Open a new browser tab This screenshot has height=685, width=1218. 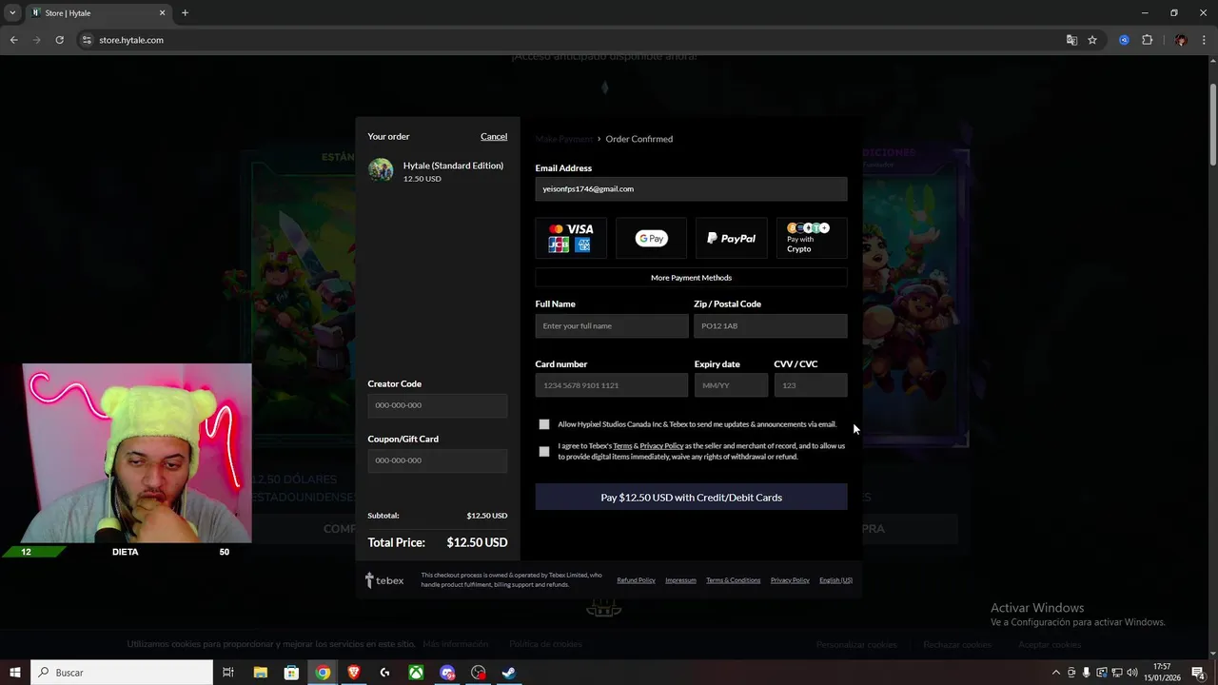point(185,13)
